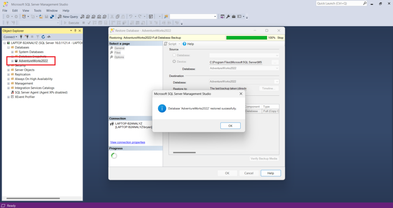Select the Database source radio button
The image size is (393, 208).
coord(174,55)
